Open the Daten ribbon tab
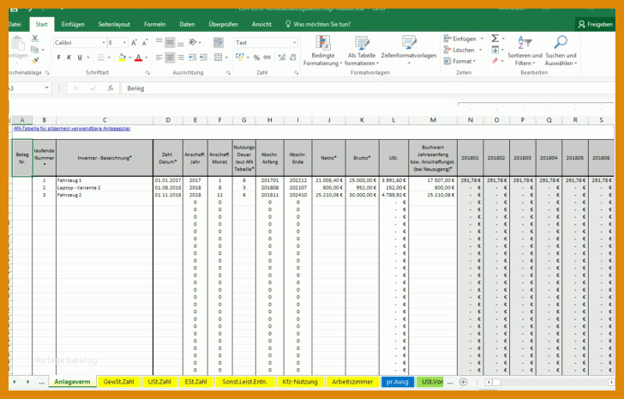 pyautogui.click(x=187, y=24)
